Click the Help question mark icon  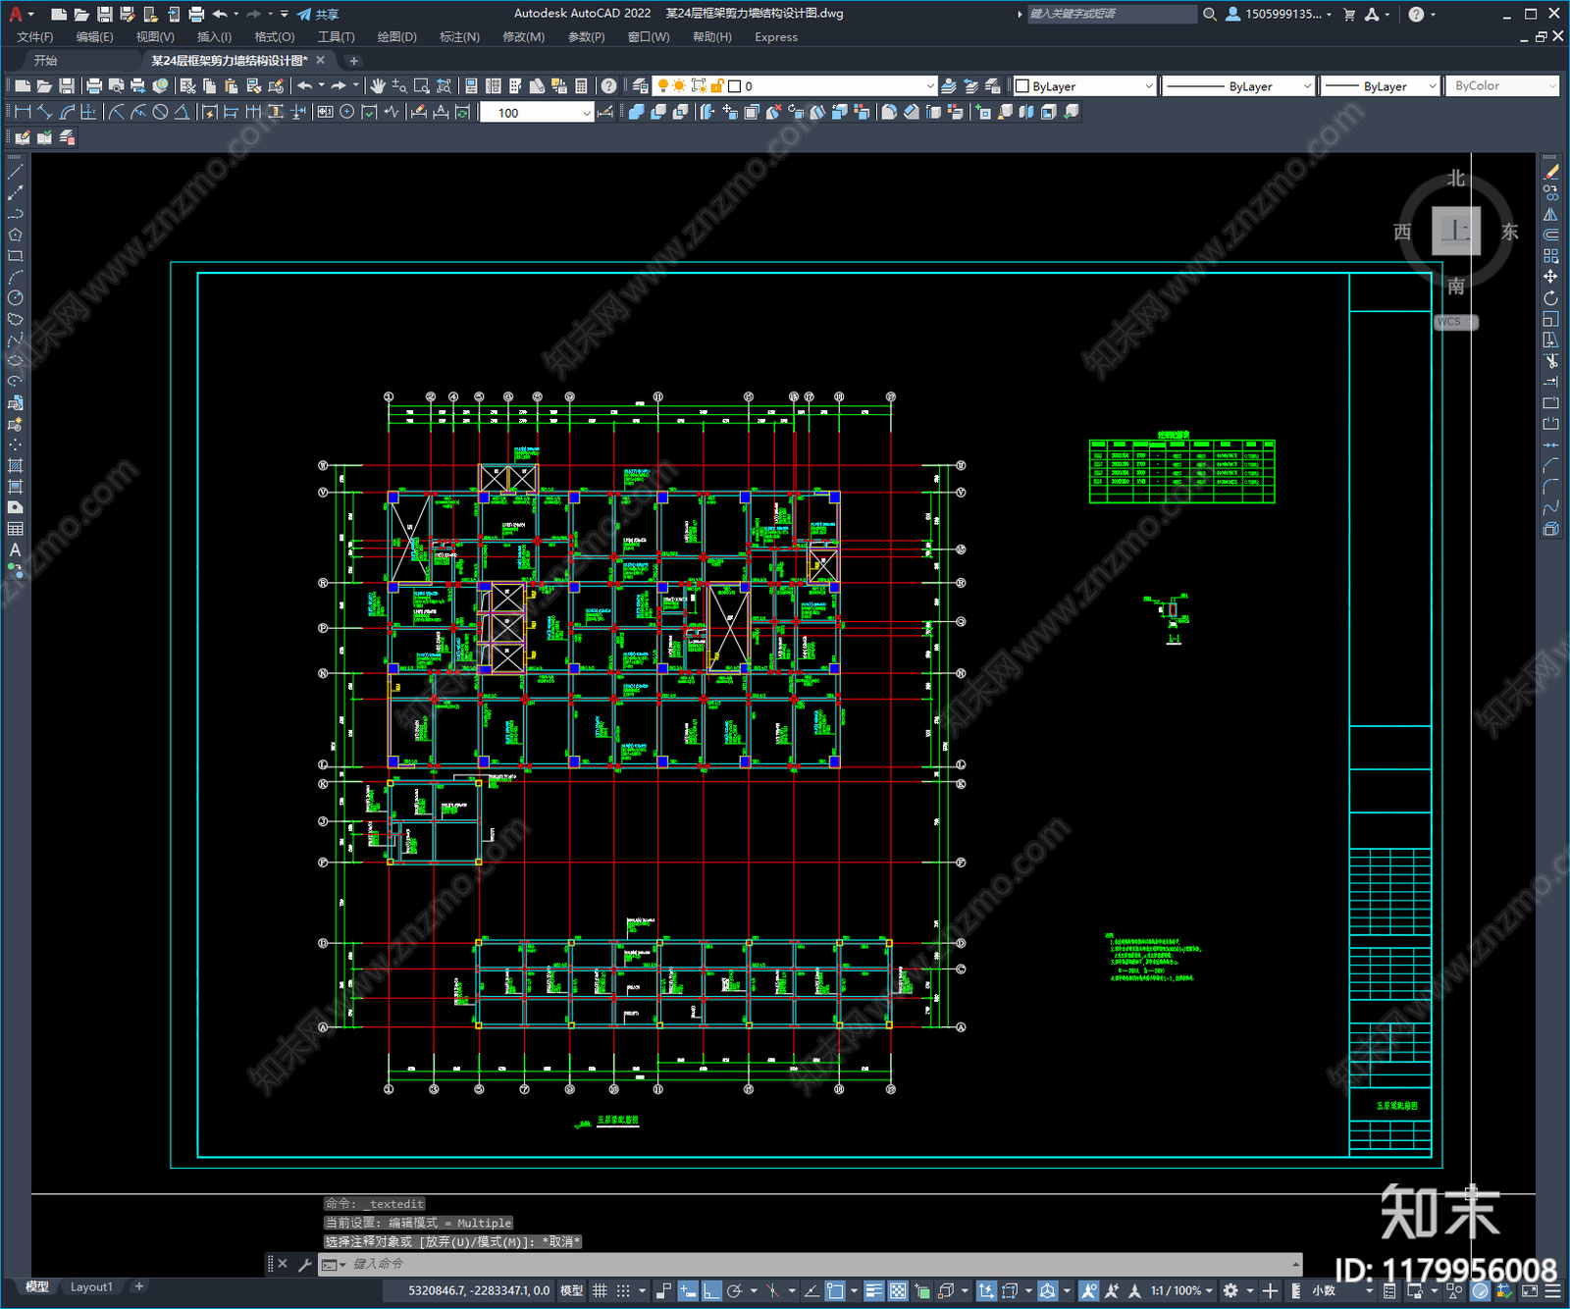pyautogui.click(x=609, y=86)
